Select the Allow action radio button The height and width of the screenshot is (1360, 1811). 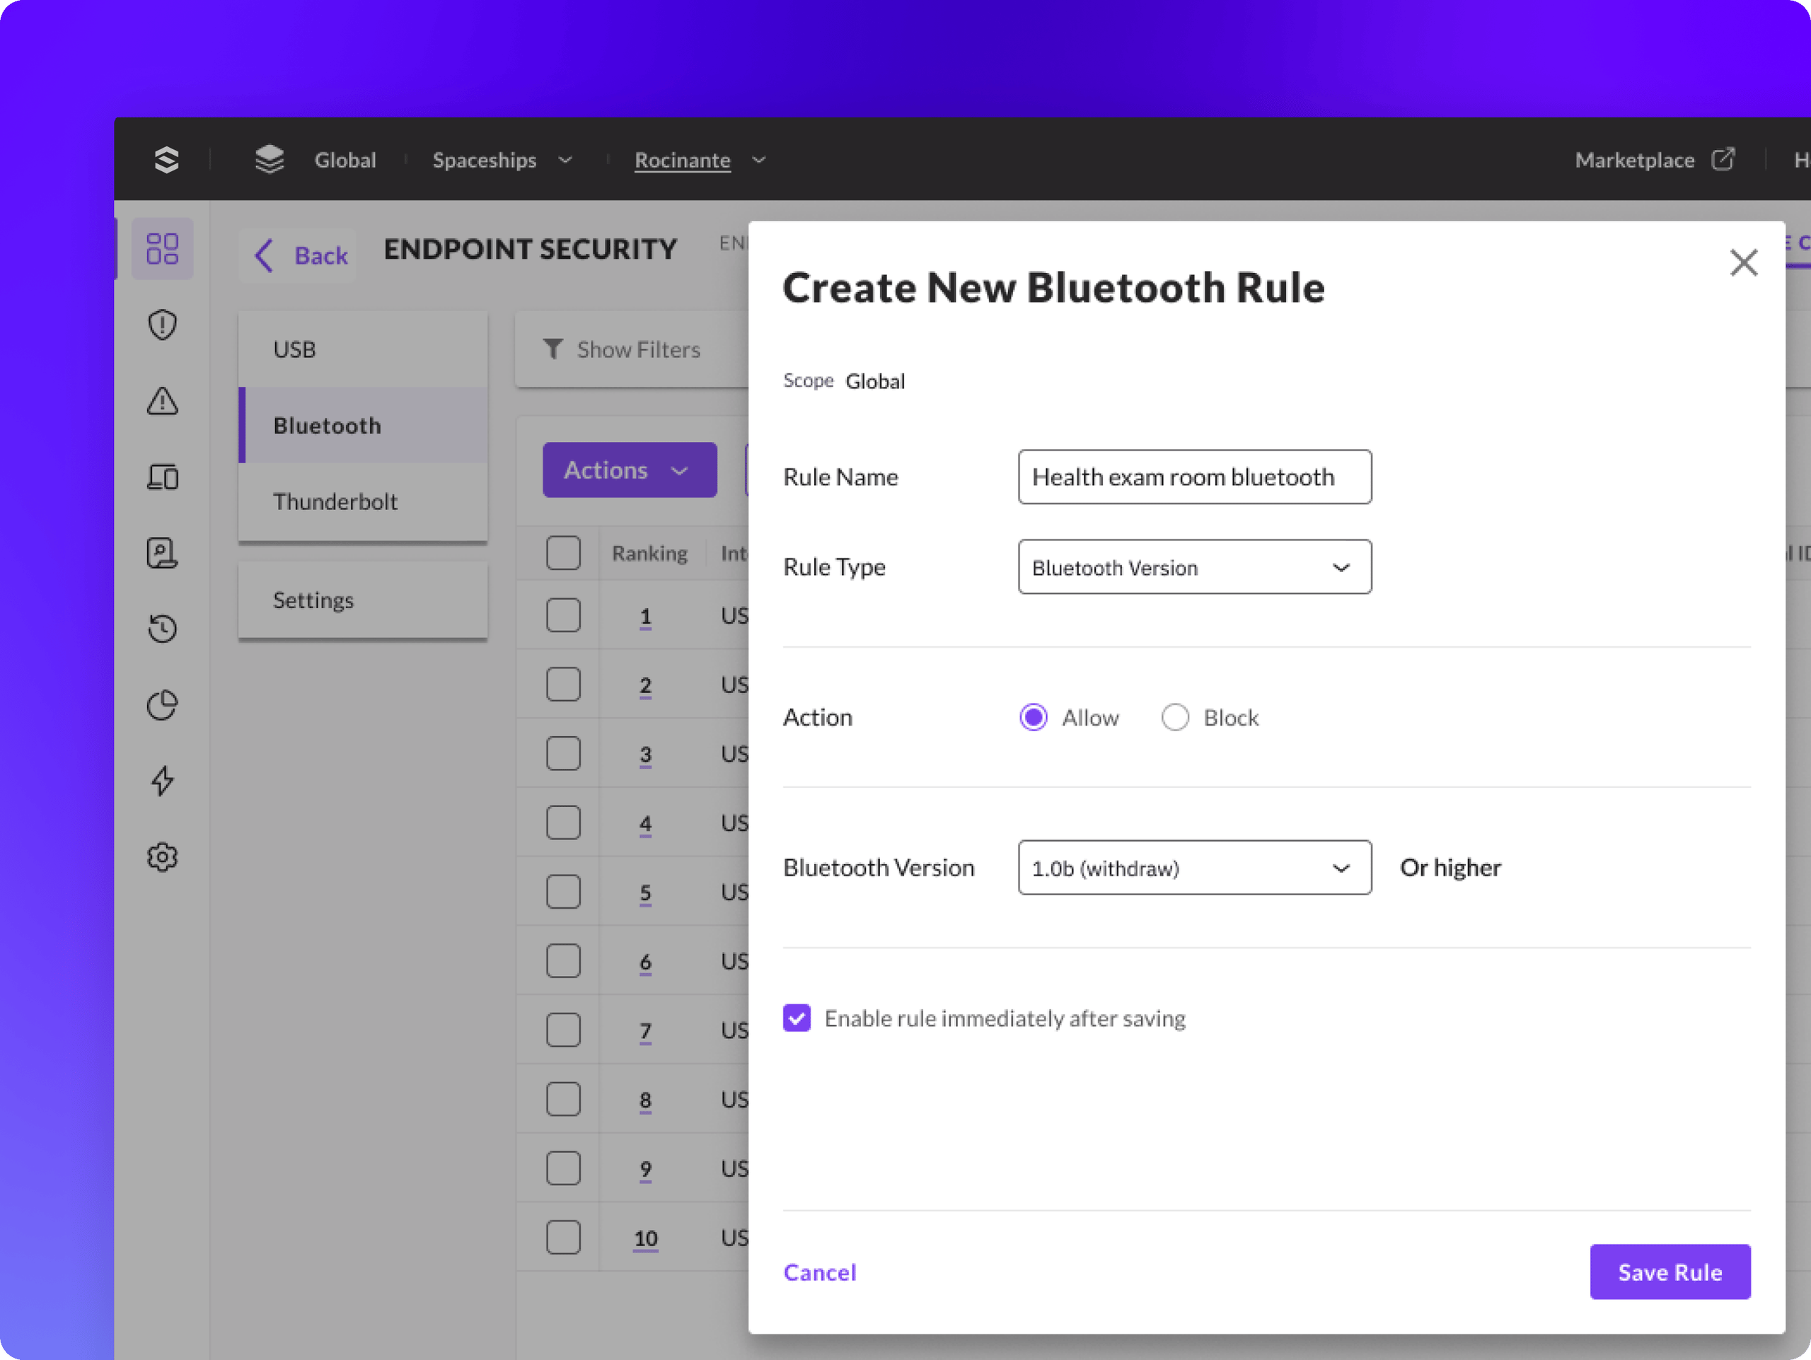click(1034, 718)
